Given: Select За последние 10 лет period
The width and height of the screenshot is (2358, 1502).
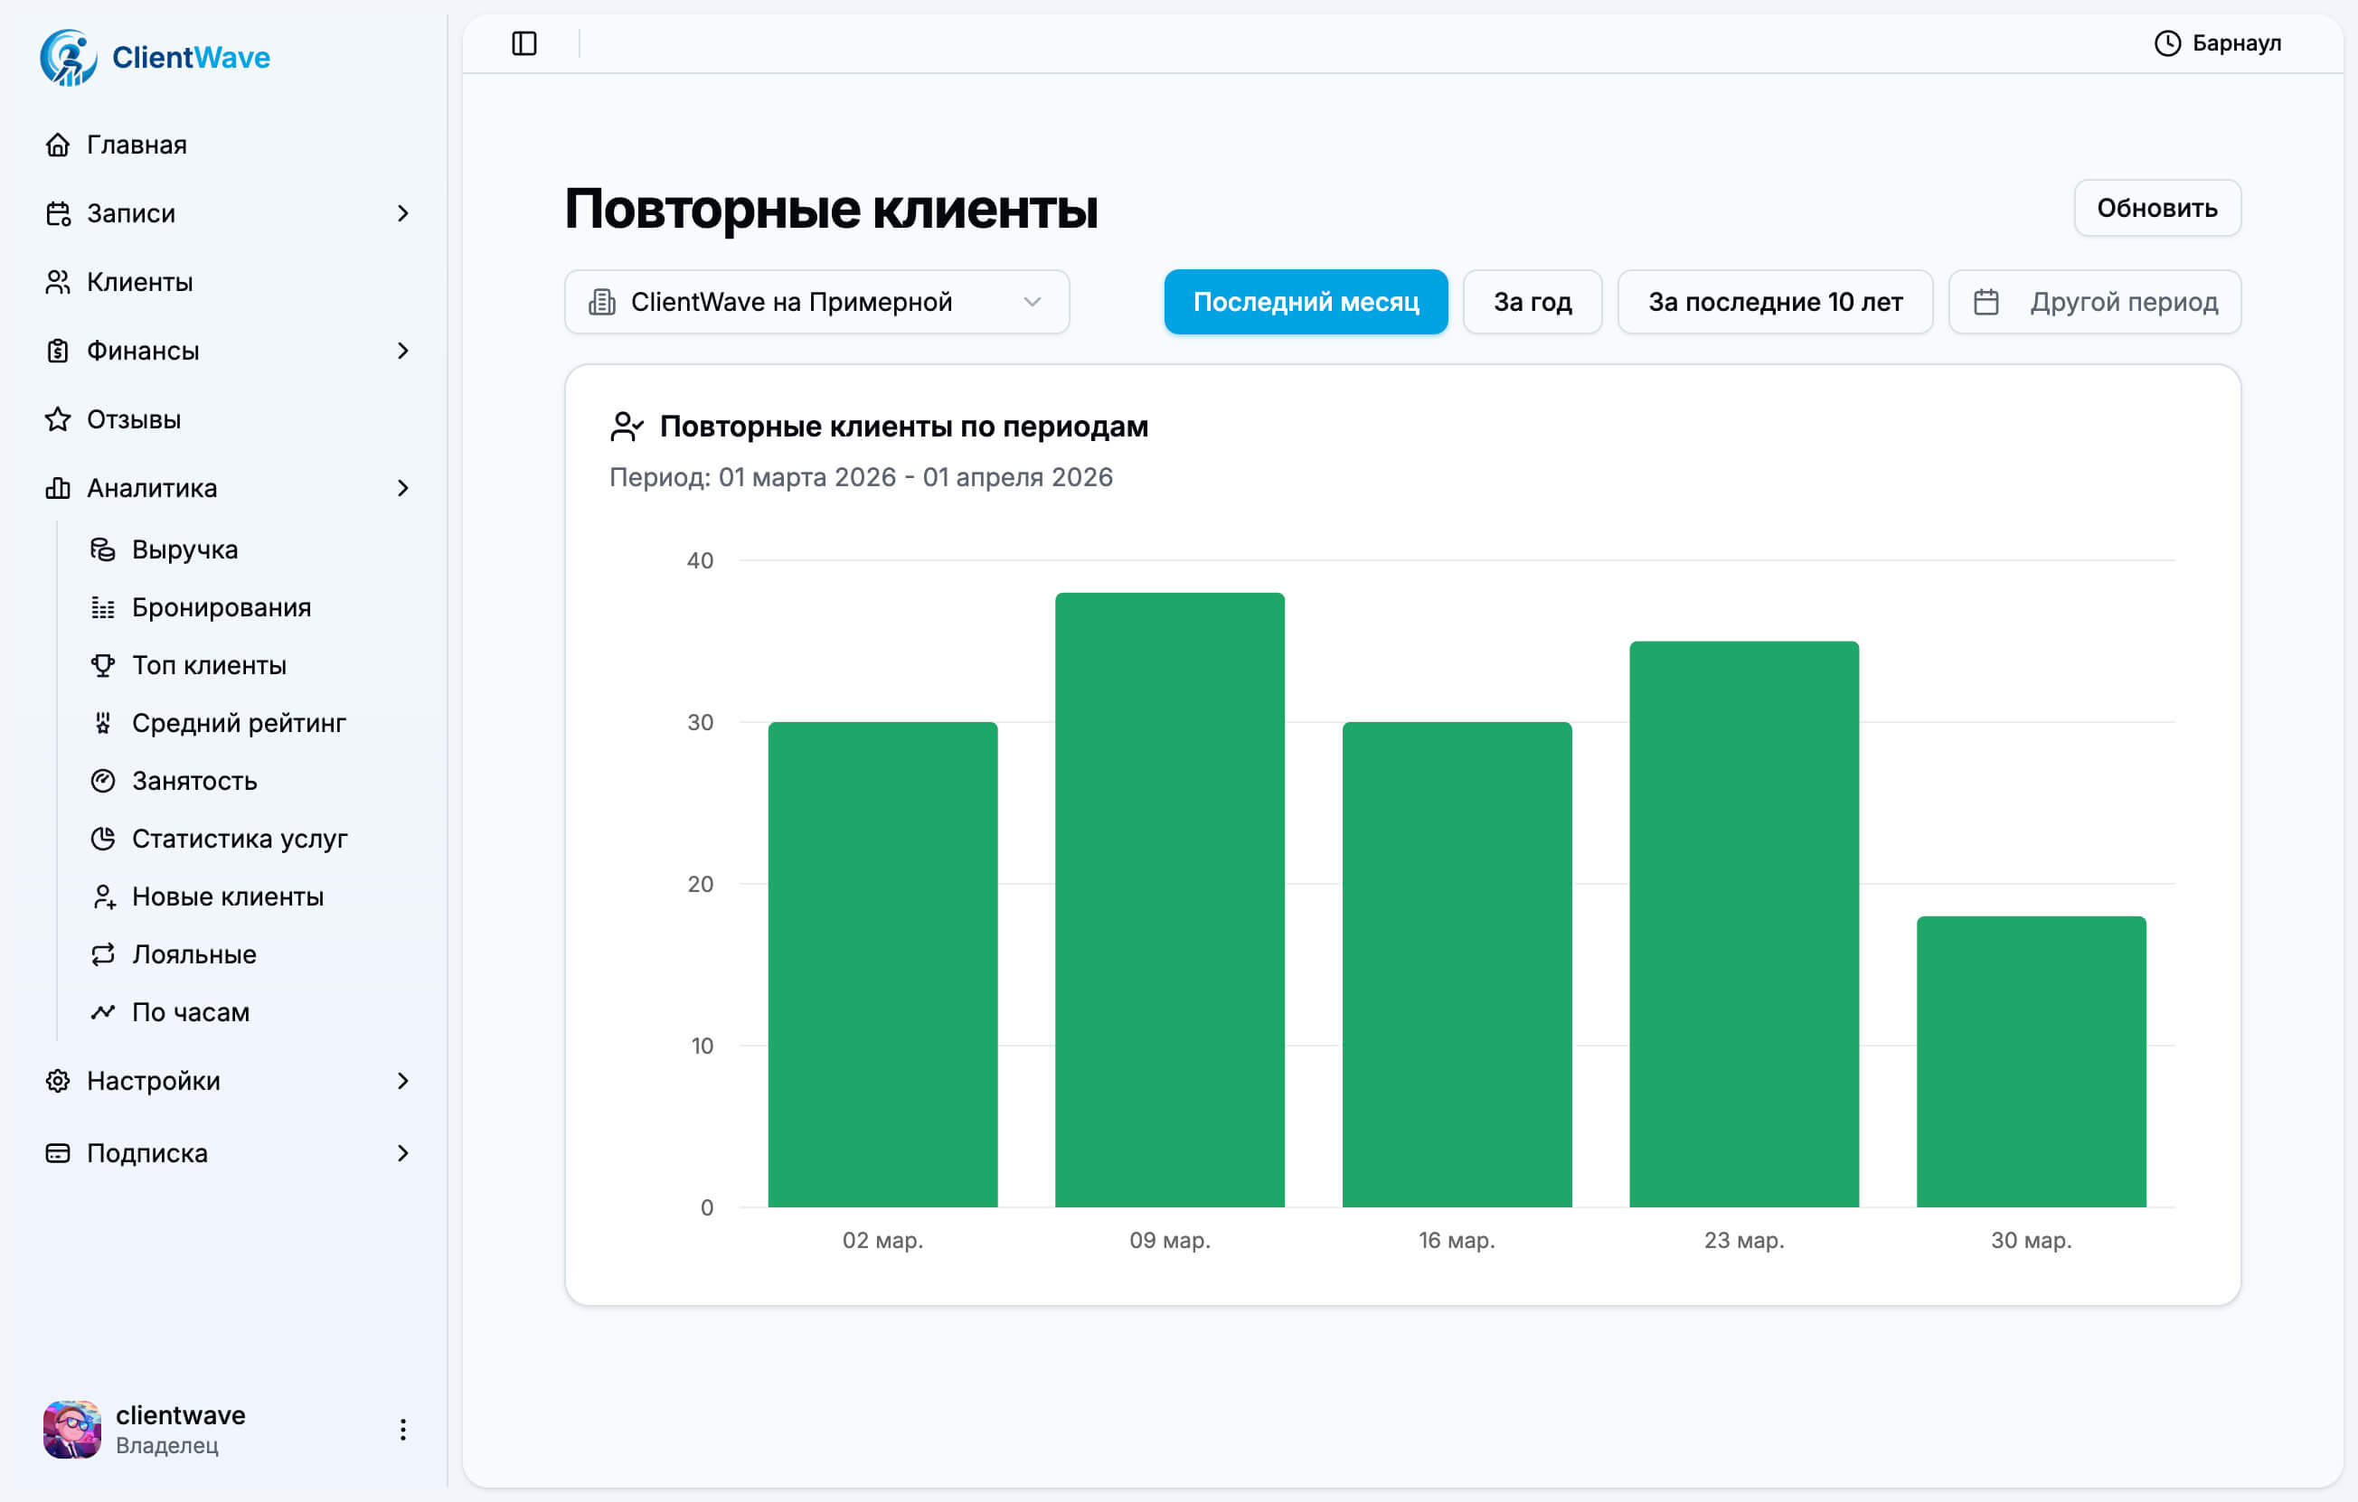Looking at the screenshot, I should [1774, 303].
